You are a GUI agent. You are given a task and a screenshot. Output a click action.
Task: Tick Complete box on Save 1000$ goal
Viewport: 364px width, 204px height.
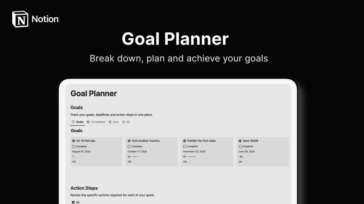pos(240,146)
